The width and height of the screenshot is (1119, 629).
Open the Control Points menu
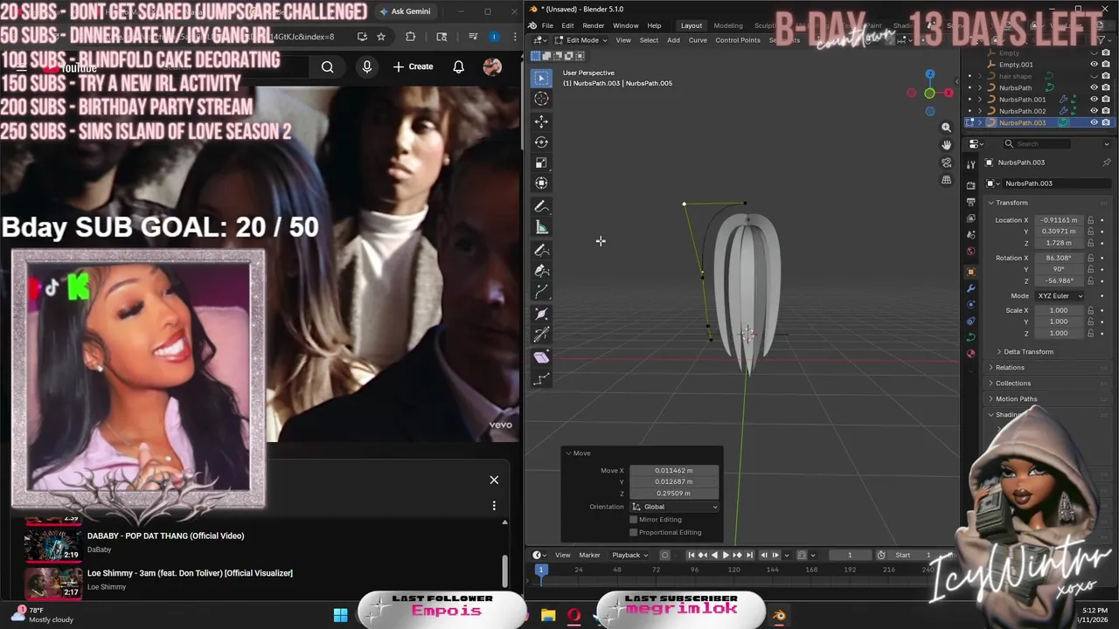(738, 40)
